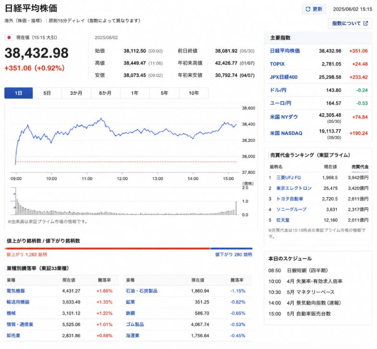This screenshot has height=349, width=377.
Task: Click the 値上がり 1,262 銘柄 label
Action: 27,254
